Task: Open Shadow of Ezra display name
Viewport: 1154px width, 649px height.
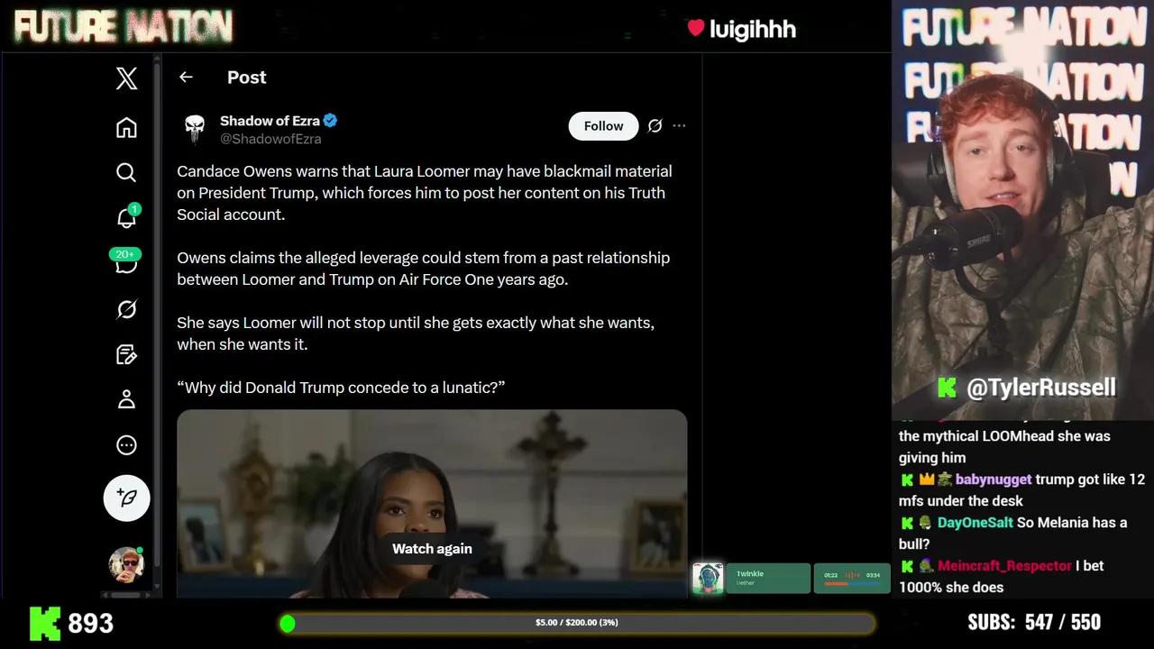Action: [270, 121]
